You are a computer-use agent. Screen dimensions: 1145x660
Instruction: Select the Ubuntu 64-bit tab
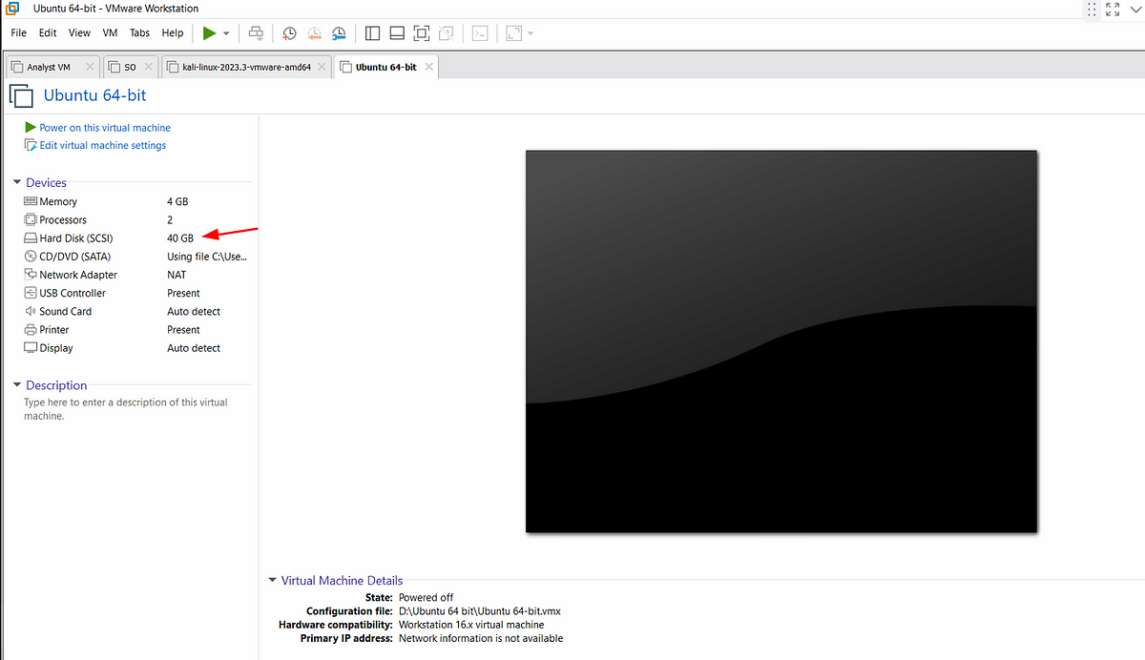coord(385,67)
